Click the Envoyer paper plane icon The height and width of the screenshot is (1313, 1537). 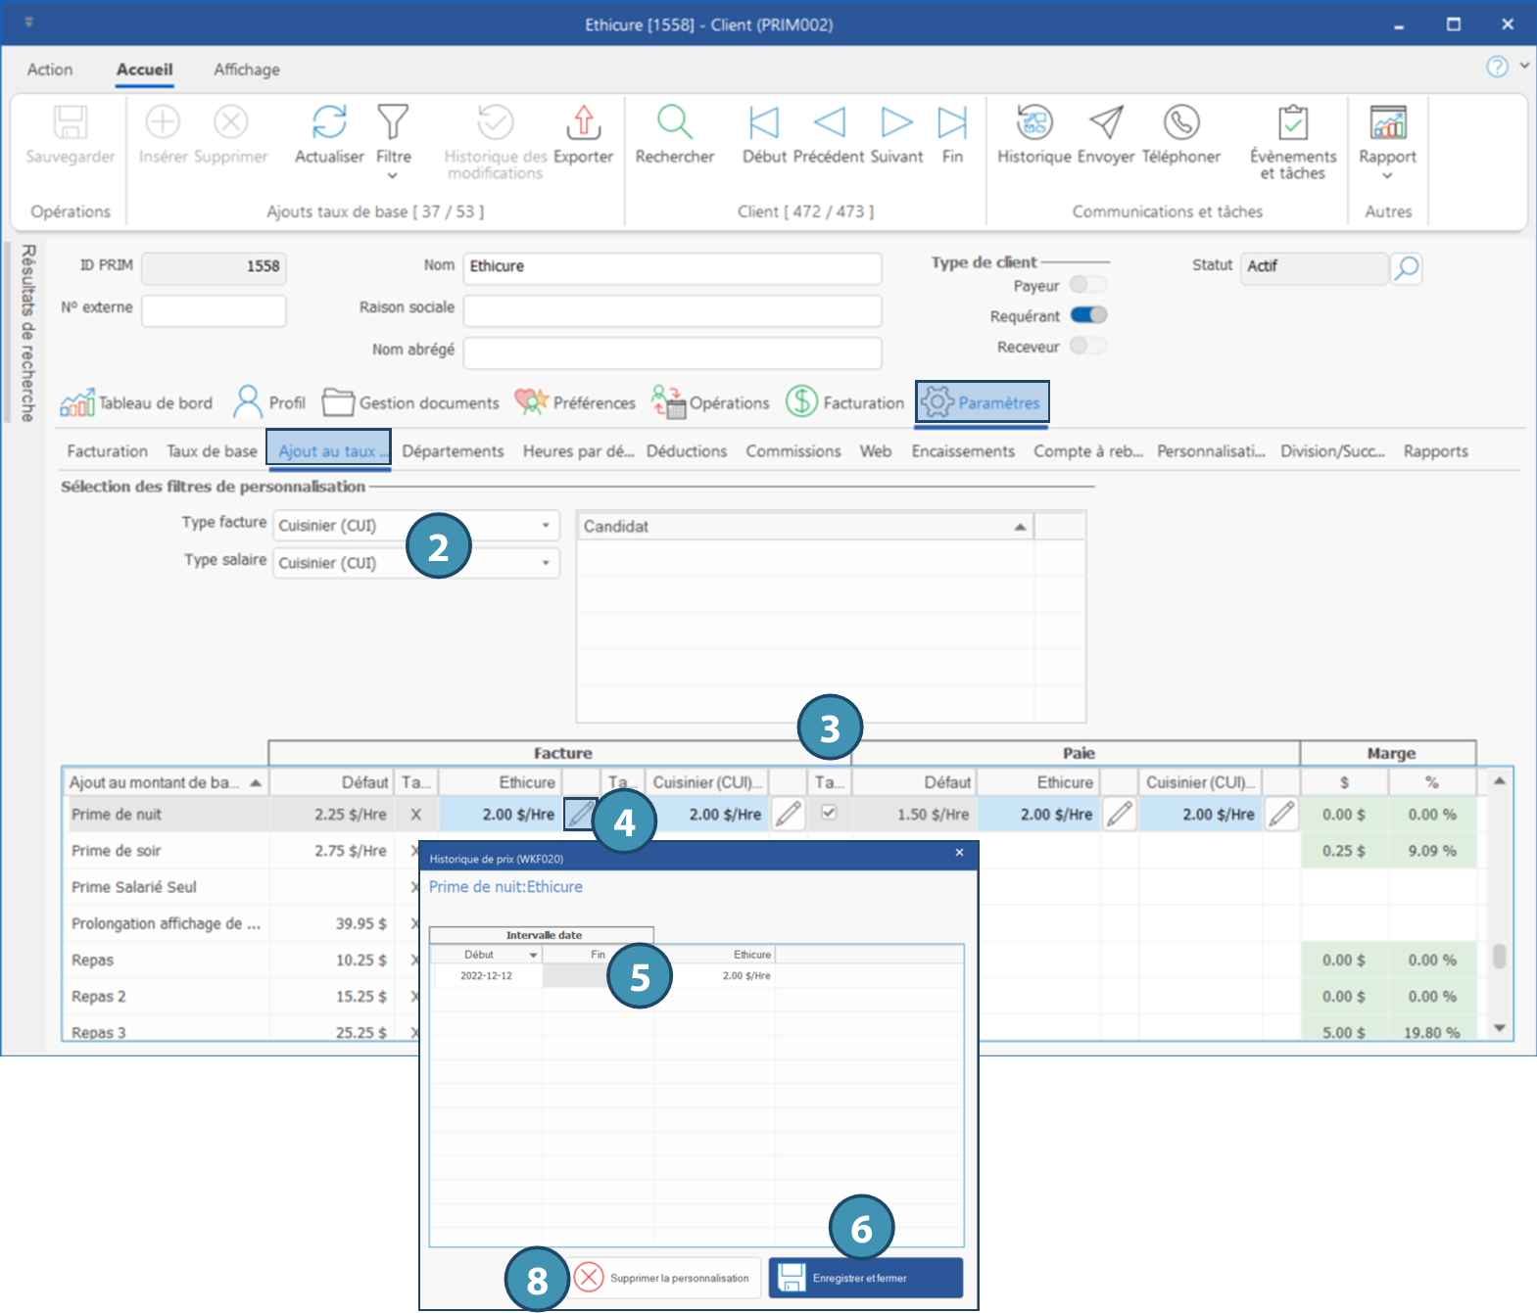coord(1106,123)
